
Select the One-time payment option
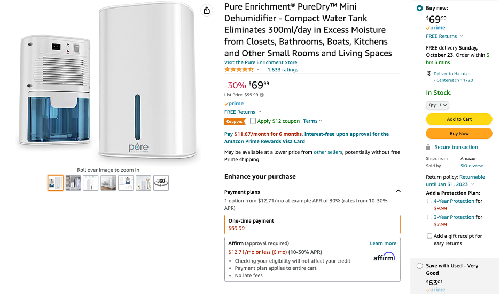coord(312,224)
